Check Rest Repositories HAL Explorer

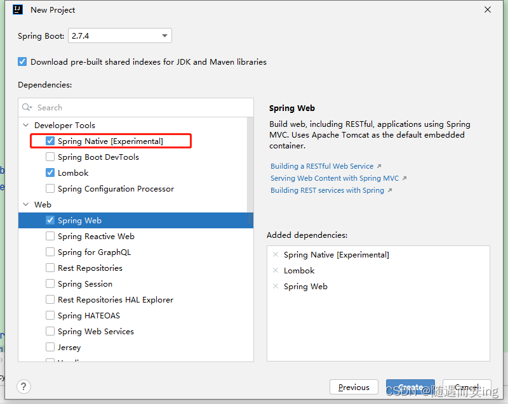[x=50, y=299]
